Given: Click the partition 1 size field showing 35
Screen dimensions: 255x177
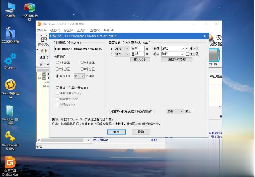Looking at the screenshot, I should [140, 48].
